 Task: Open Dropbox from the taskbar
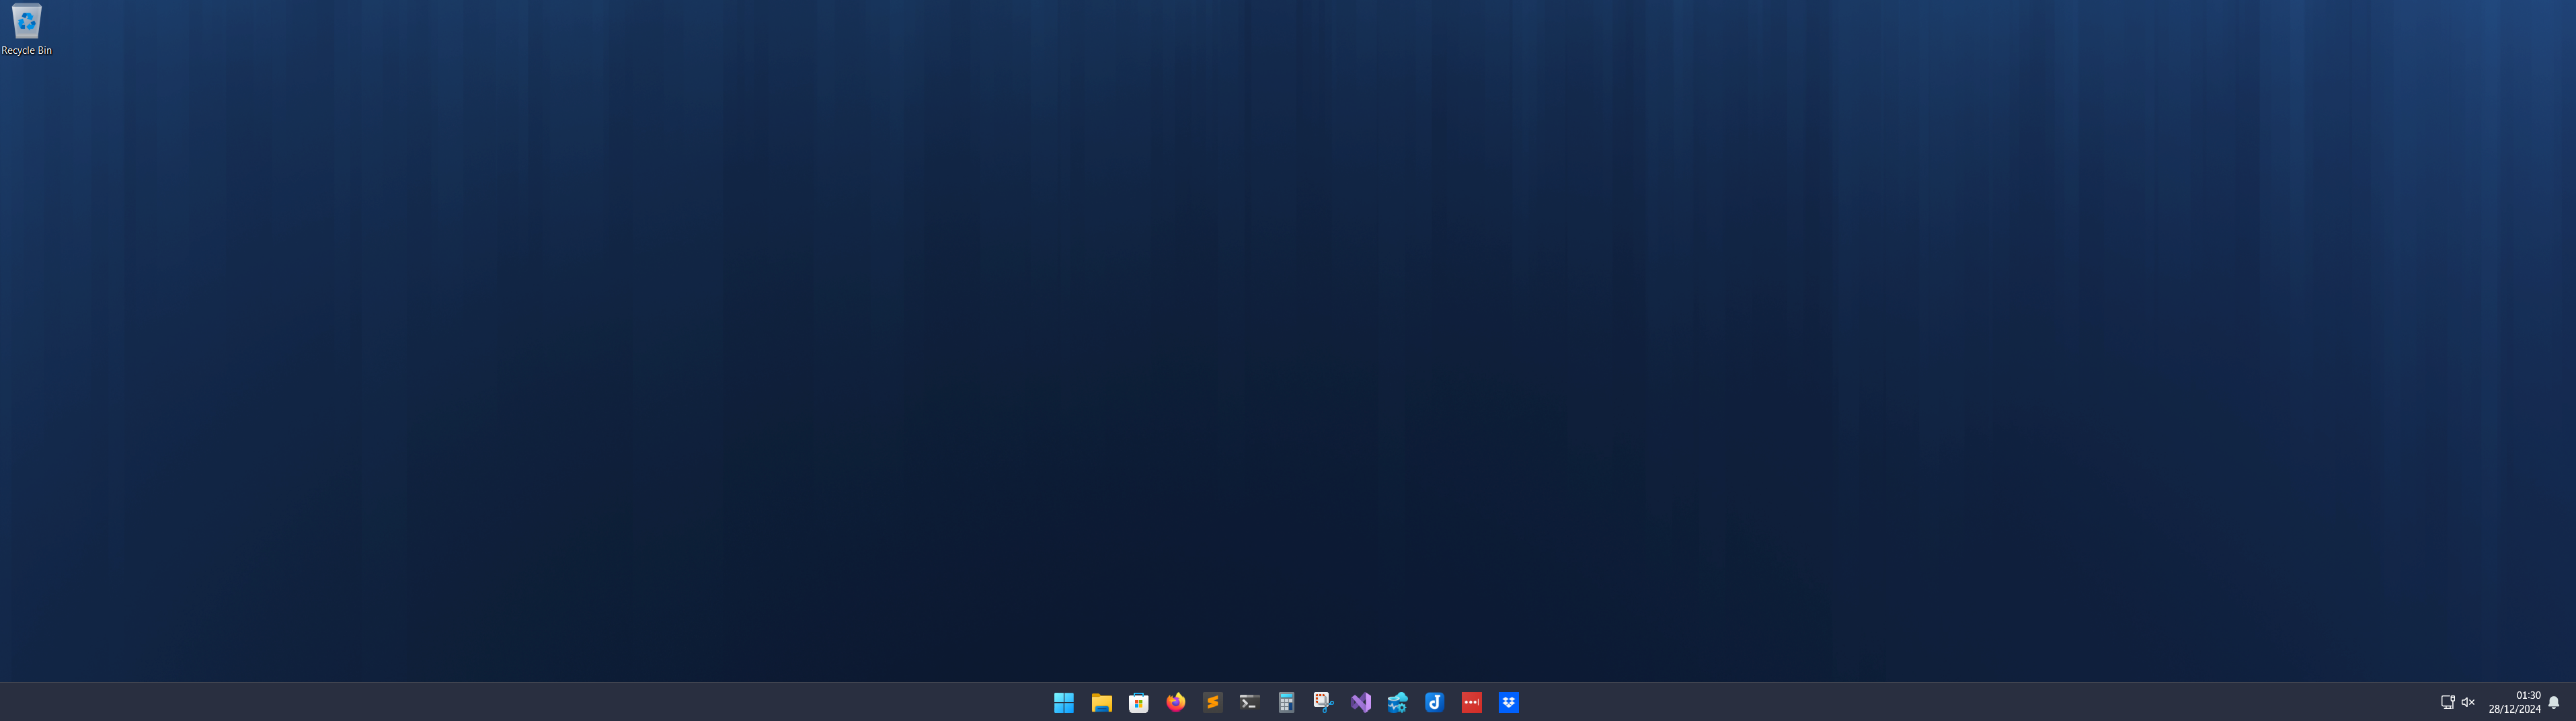coord(1508,702)
